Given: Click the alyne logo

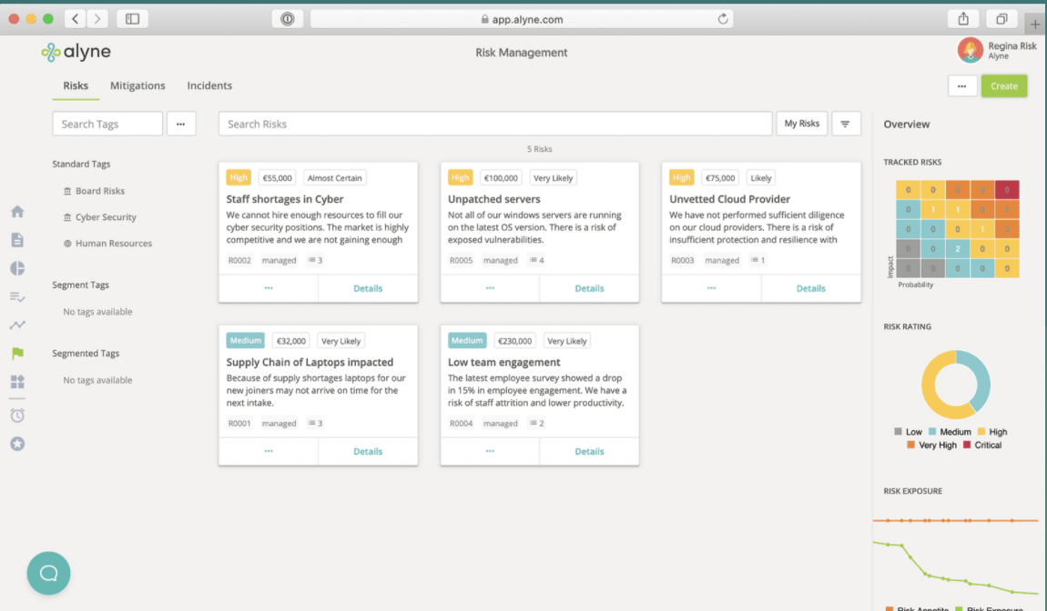Looking at the screenshot, I should [76, 51].
